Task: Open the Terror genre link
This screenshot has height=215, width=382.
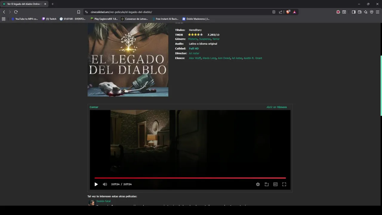Action: click(216, 39)
